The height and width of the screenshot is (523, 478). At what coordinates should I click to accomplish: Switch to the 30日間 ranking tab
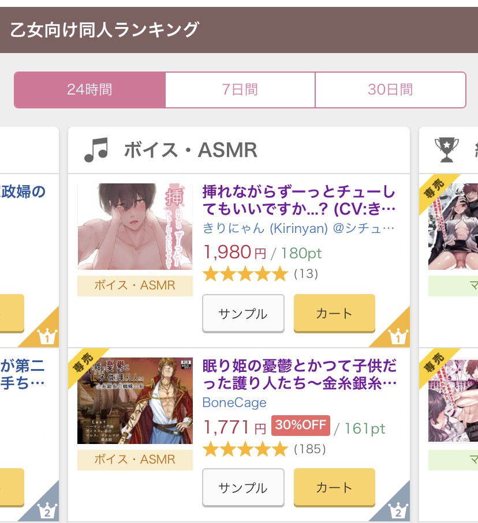pyautogui.click(x=390, y=90)
